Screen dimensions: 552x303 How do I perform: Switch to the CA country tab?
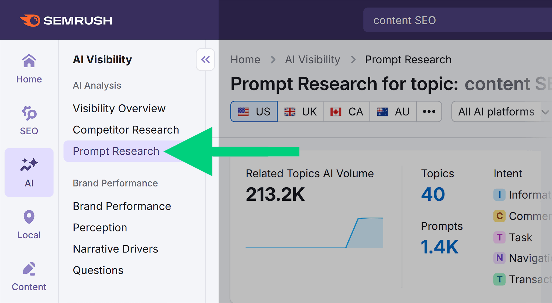click(x=347, y=111)
